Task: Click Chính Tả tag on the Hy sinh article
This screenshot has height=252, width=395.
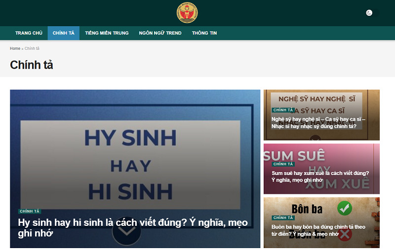Action: 30,211
